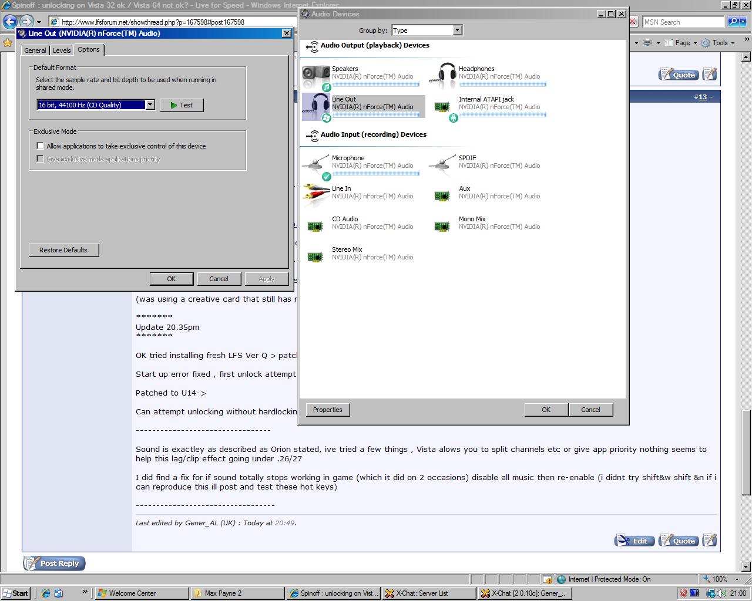
Task: Click the second Quick Launch icon beside Internet Explorer
Action: 59,593
